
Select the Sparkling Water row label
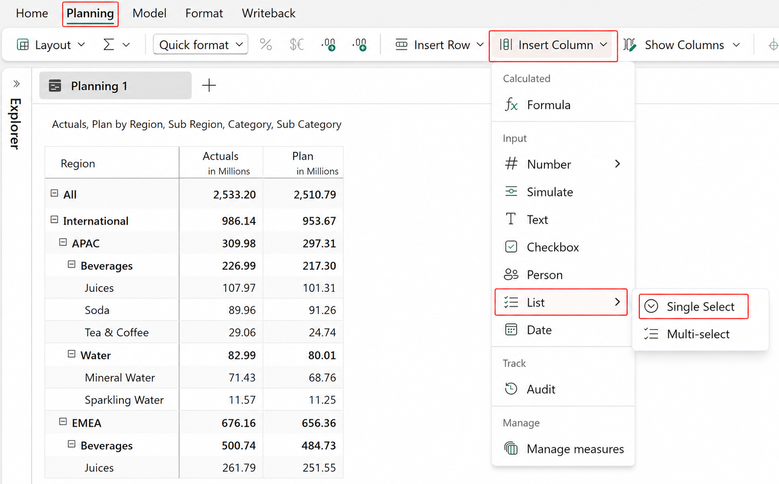click(x=124, y=400)
